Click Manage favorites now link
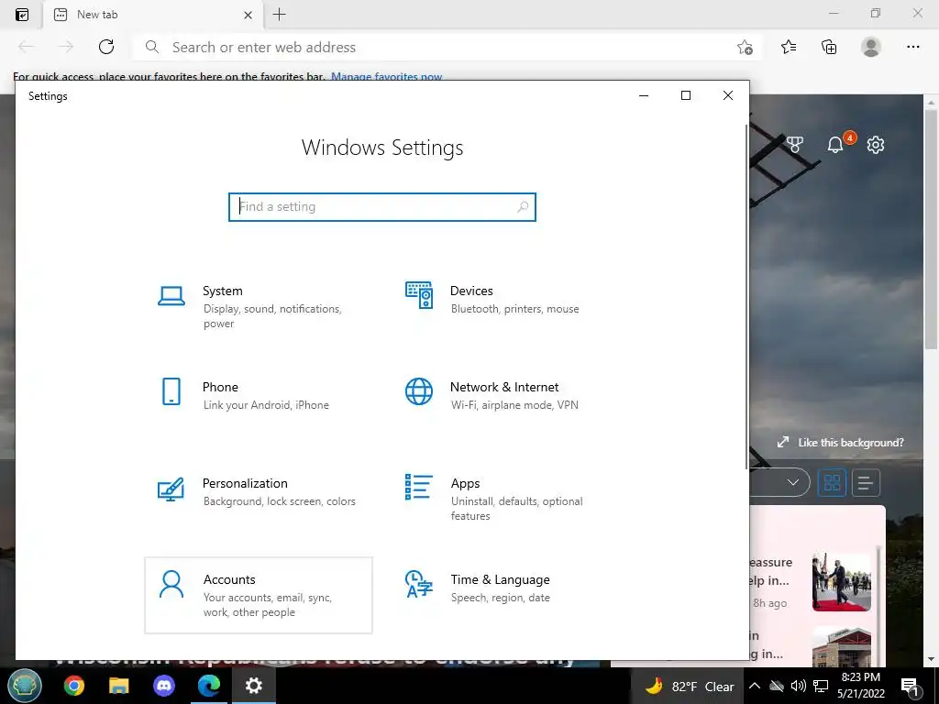Screen dimensions: 939x704 386,77
